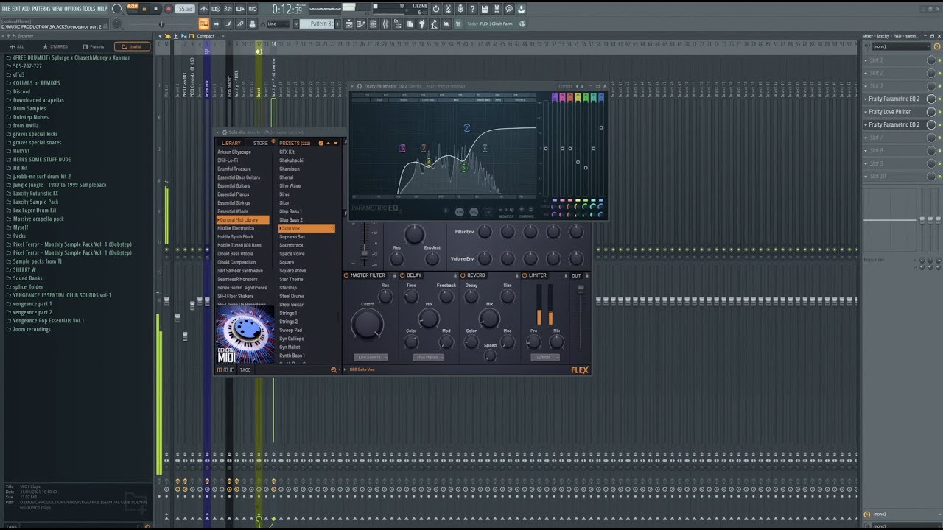Select the Starred tab in Browser

click(x=57, y=46)
